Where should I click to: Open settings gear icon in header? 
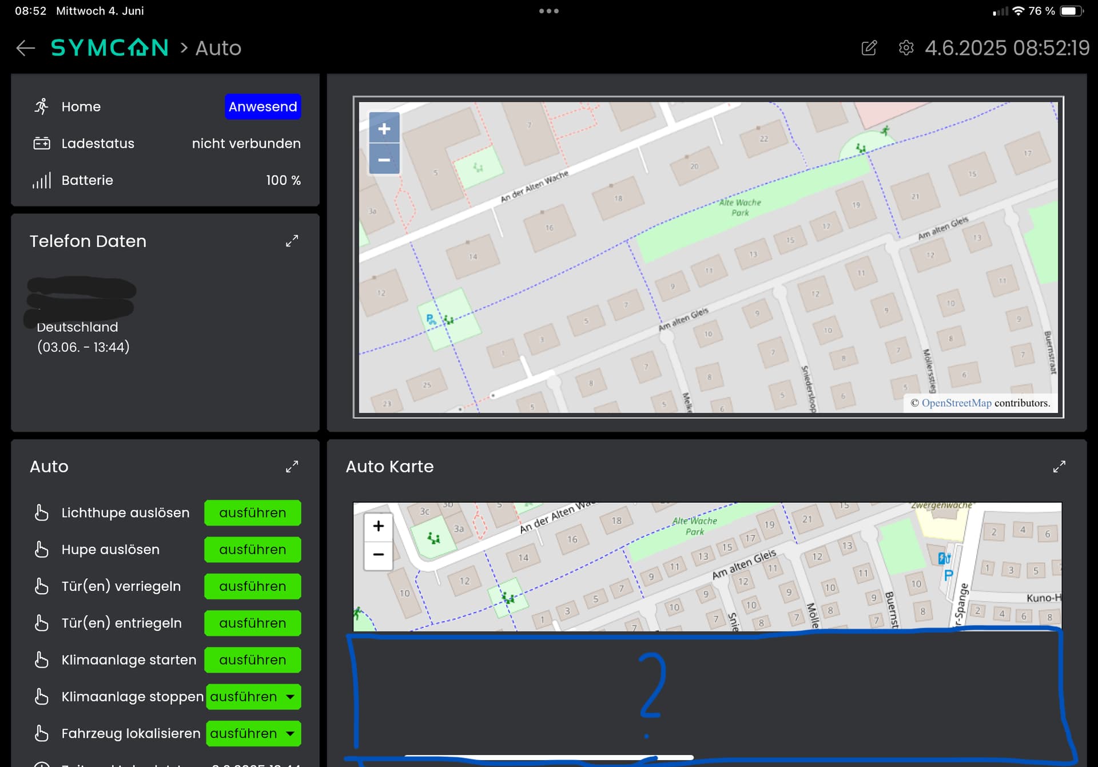(x=906, y=48)
